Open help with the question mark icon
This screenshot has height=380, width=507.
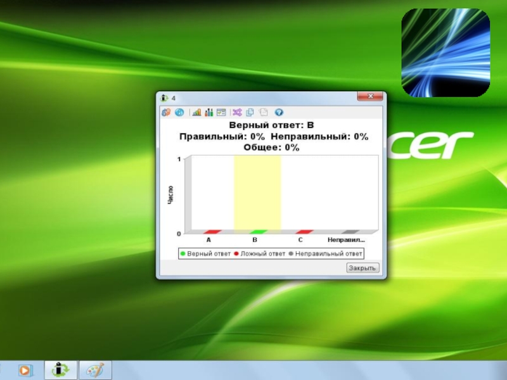(279, 112)
